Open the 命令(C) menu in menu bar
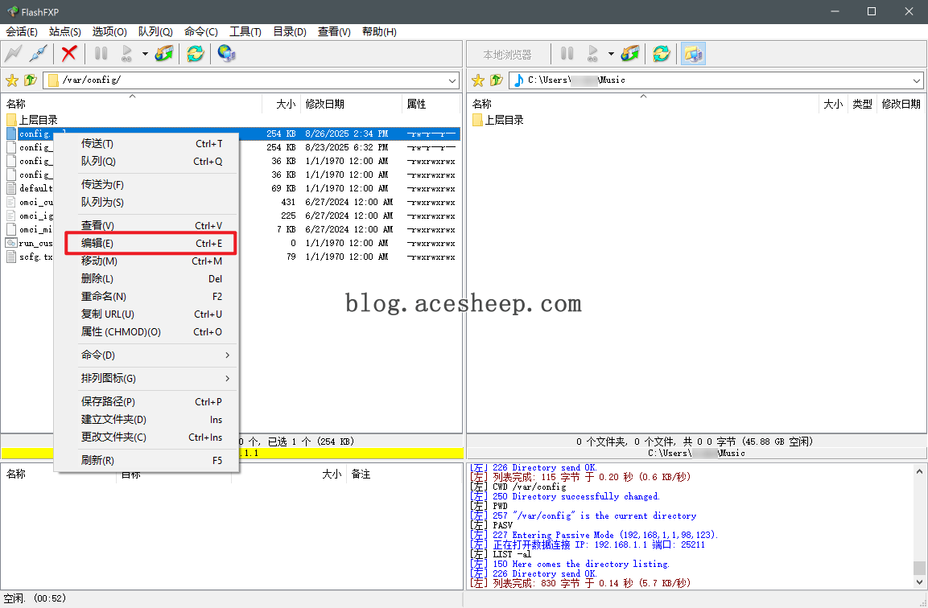 (201, 32)
